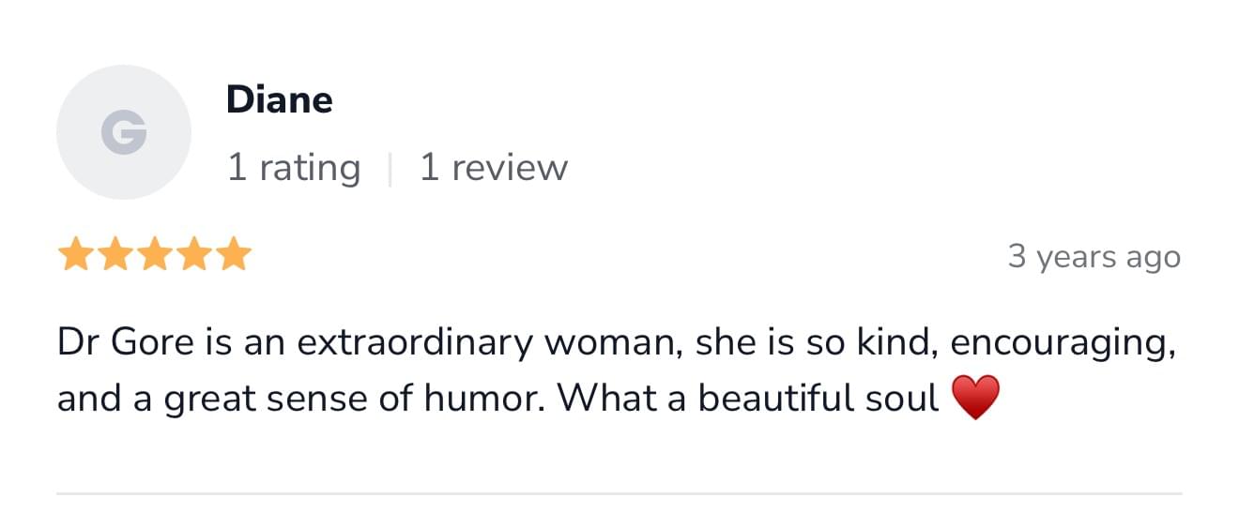Click the fourth star in the rating
Image resolution: width=1239 pixels, height=513 pixels.
194,254
